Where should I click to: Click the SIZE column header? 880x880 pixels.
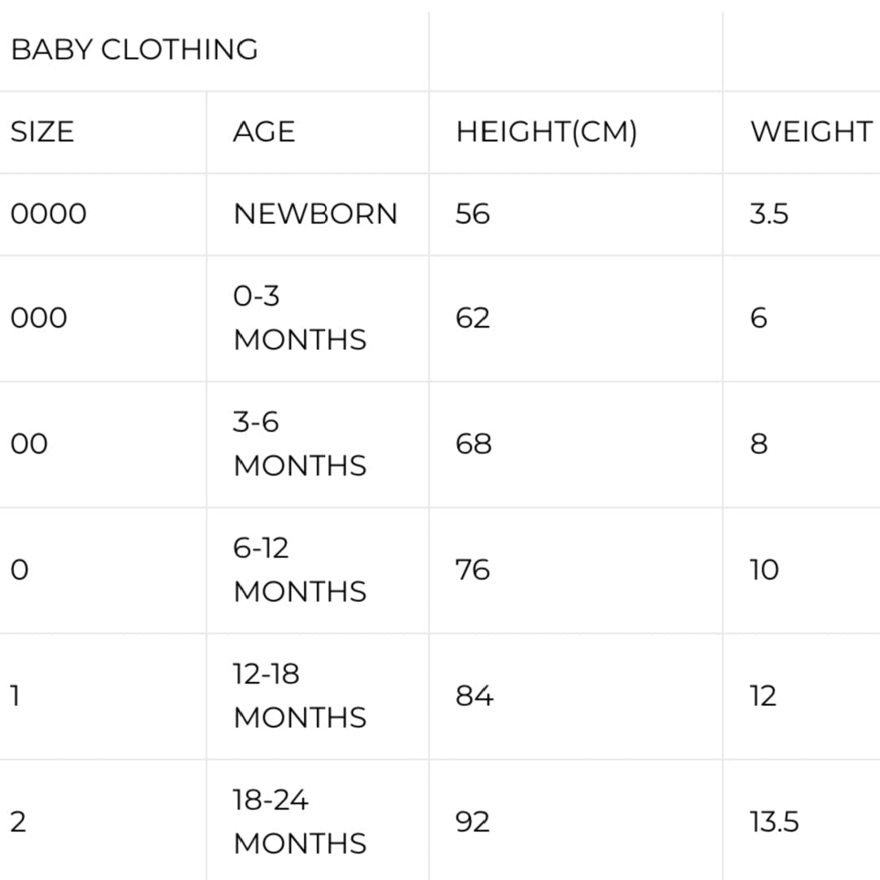pos(42,132)
